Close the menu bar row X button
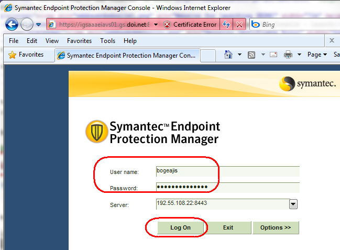 point(332,40)
